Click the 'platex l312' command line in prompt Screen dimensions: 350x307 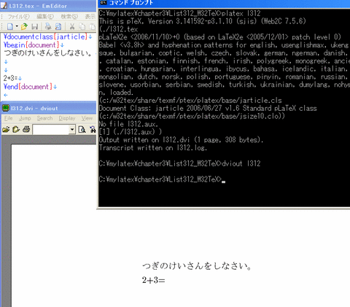click(179, 13)
